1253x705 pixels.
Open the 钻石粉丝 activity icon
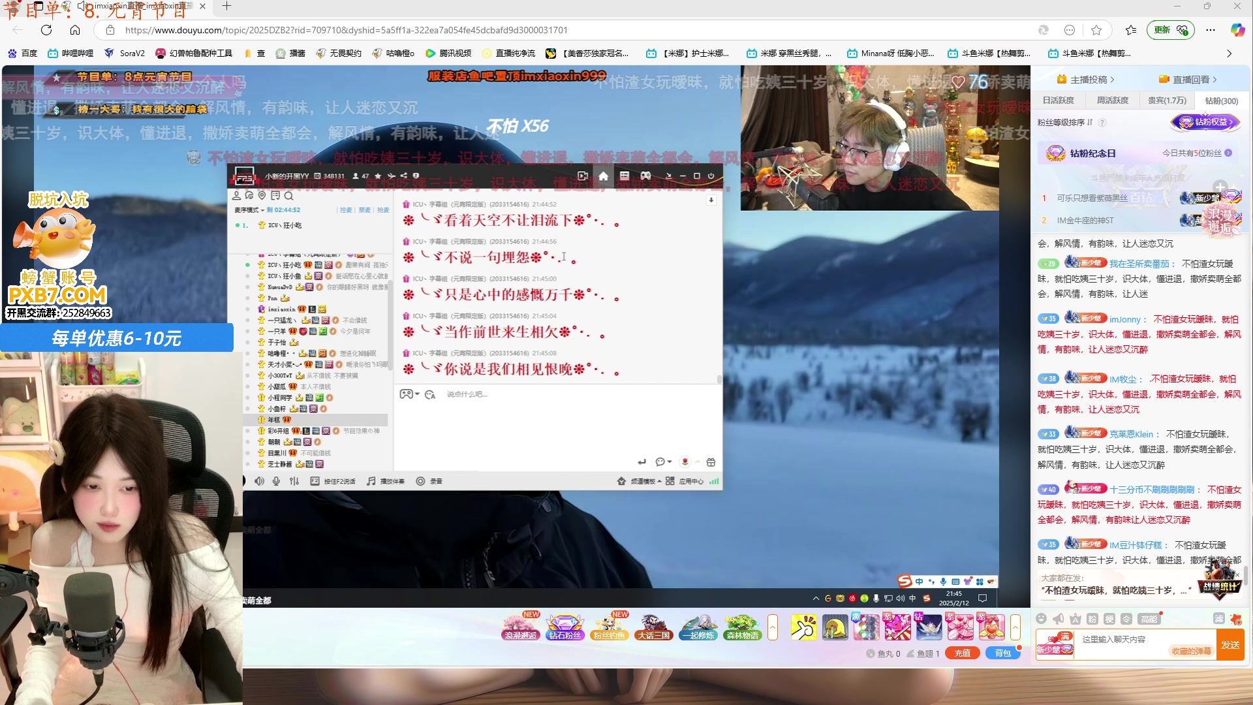[565, 627]
